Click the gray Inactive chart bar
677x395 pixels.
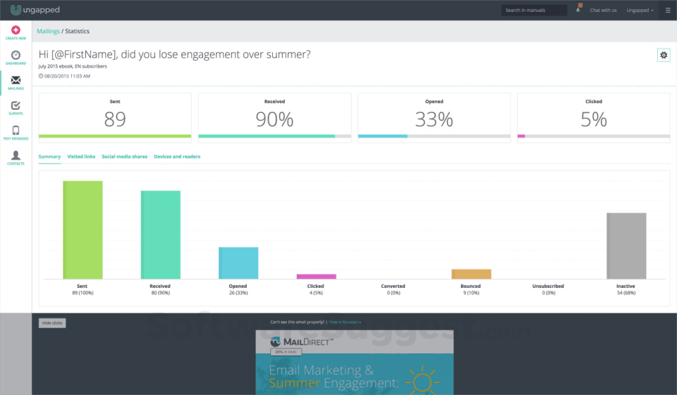pos(626,245)
